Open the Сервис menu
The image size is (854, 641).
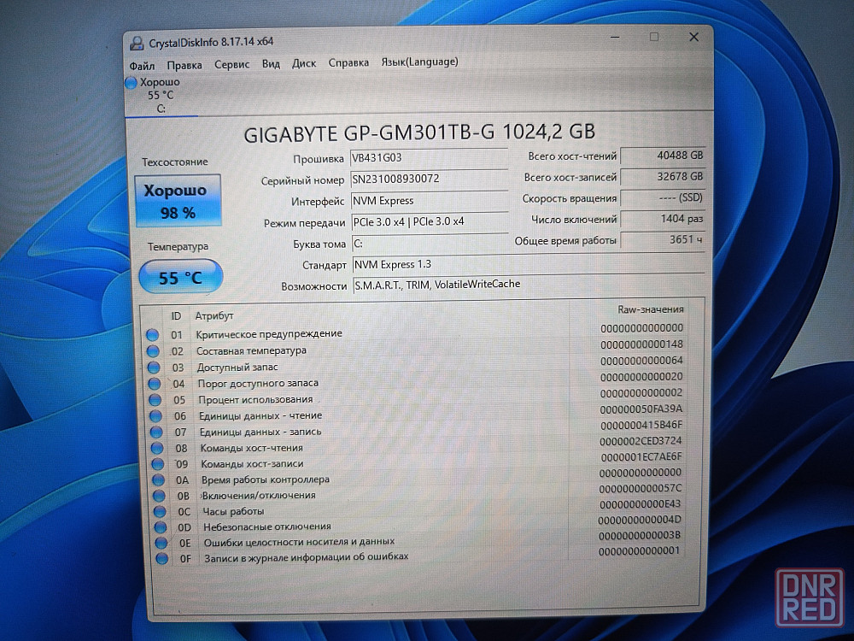pyautogui.click(x=231, y=64)
